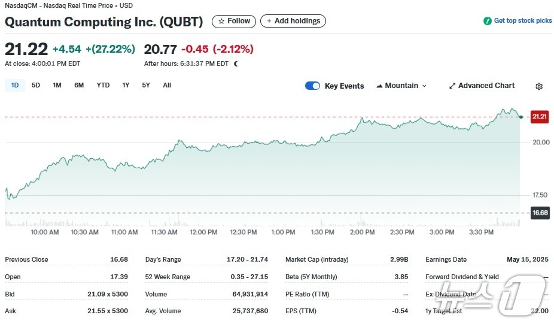Screen dimensions: 554x324
Task: Click the 21.21 current price marker
Action: [539, 117]
